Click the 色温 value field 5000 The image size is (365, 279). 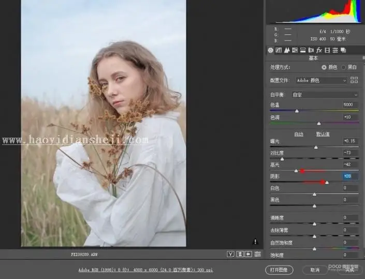coord(350,105)
